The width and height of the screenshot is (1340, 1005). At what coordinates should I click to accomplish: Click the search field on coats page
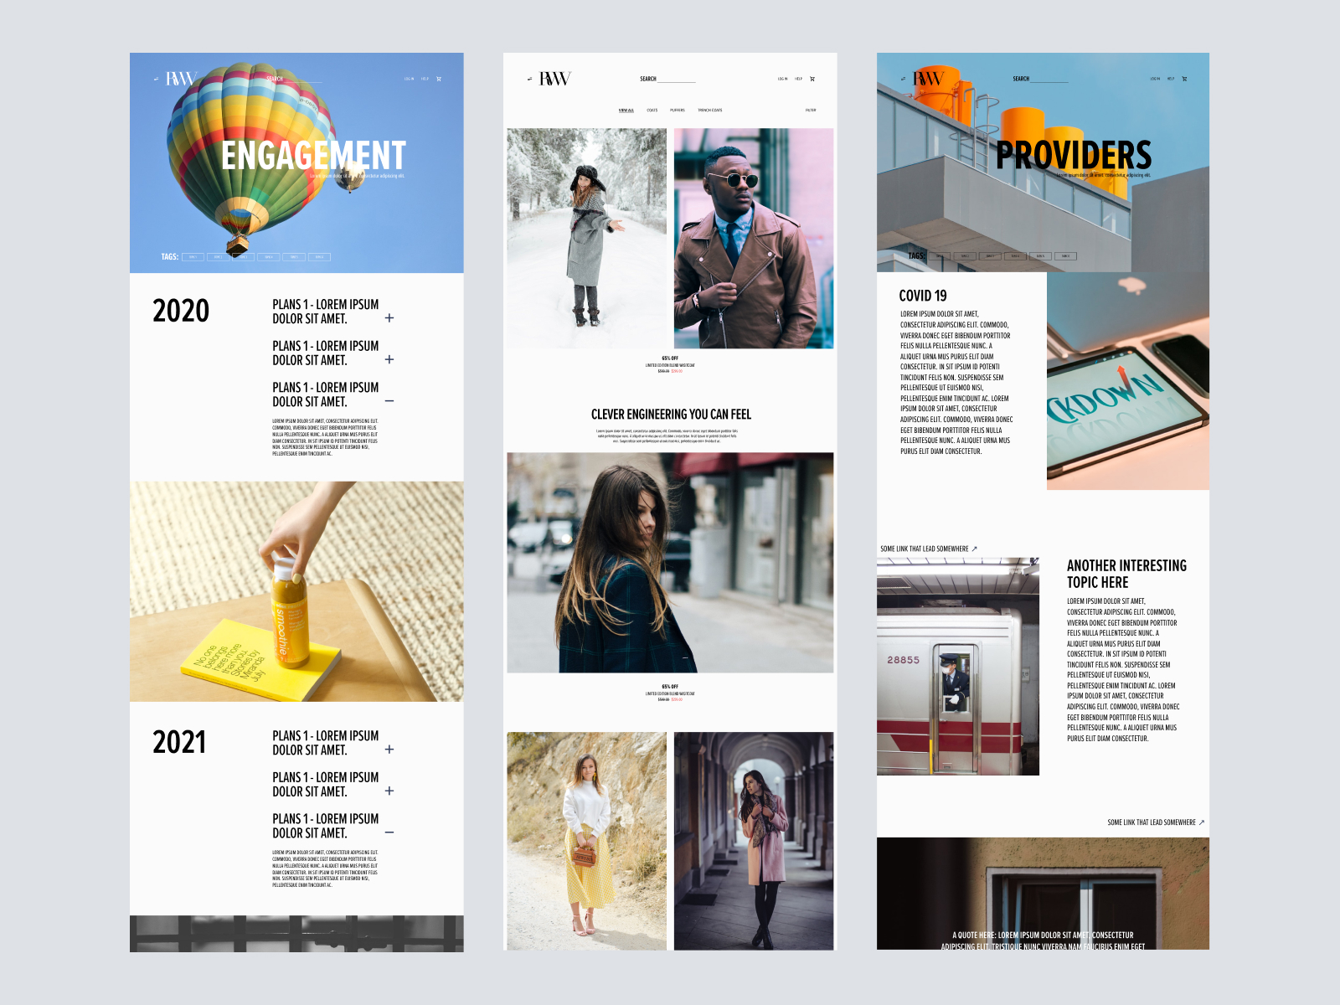pyautogui.click(x=677, y=79)
